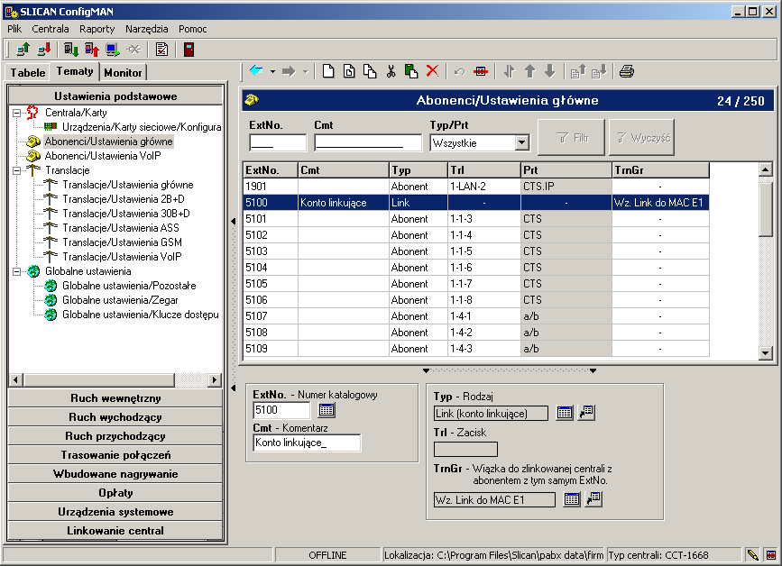Click the gray forward arrow in table toolbar
782x566 pixels.
click(x=289, y=71)
